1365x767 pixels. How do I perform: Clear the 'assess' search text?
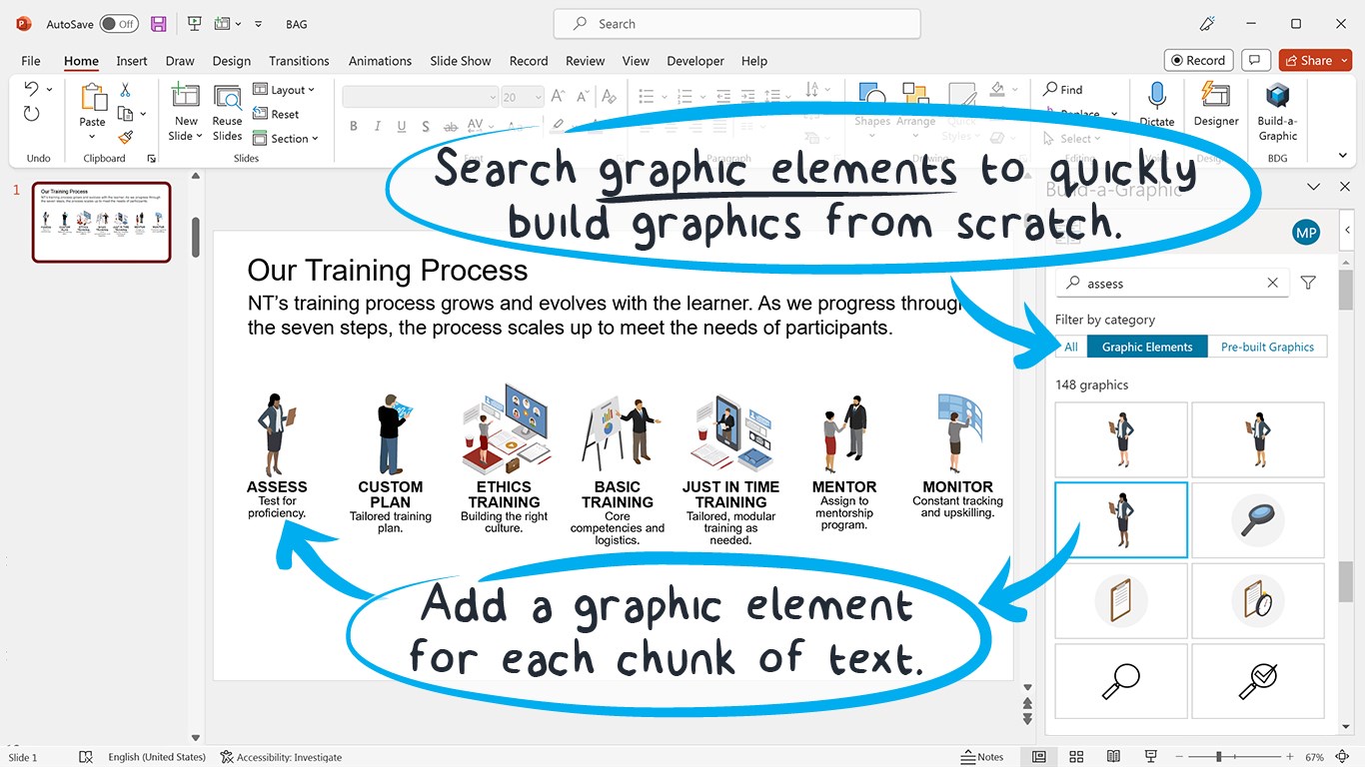click(1272, 283)
